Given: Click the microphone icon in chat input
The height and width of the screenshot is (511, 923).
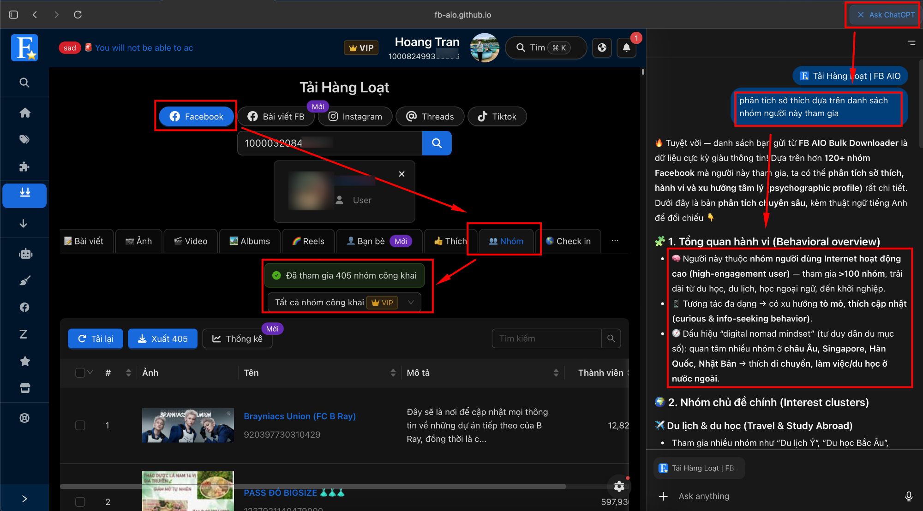Looking at the screenshot, I should 908,496.
